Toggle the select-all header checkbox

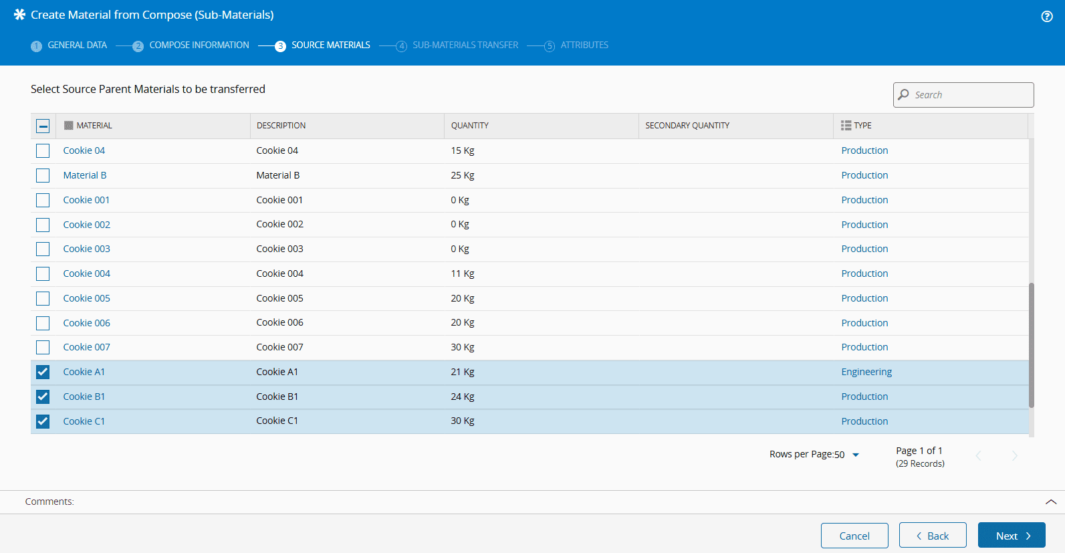(43, 126)
